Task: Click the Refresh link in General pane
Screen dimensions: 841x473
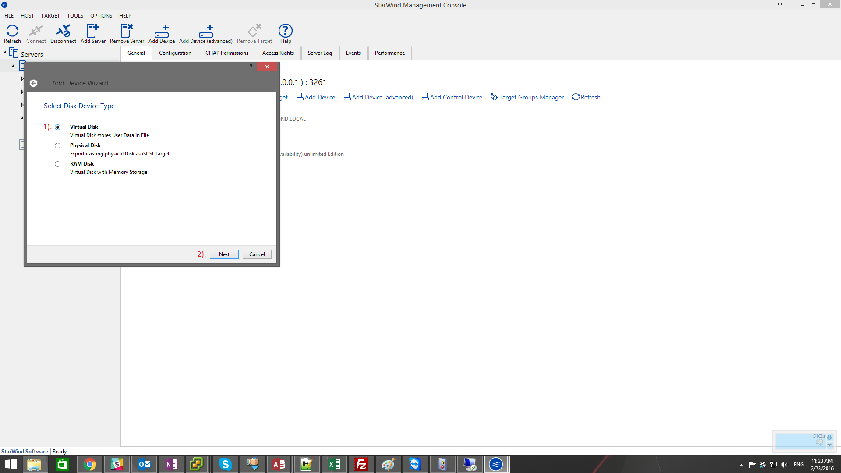Action: tap(587, 97)
